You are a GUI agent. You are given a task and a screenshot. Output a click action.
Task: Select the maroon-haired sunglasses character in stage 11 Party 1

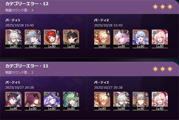coord(33,101)
